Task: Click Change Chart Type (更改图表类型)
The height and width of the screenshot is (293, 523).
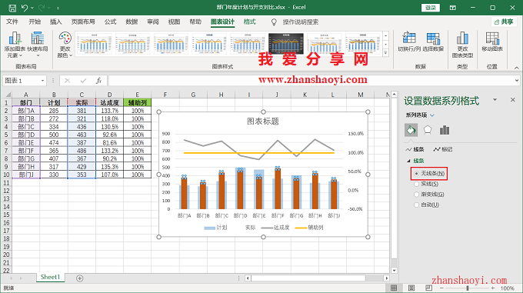Action: pyautogui.click(x=462, y=45)
